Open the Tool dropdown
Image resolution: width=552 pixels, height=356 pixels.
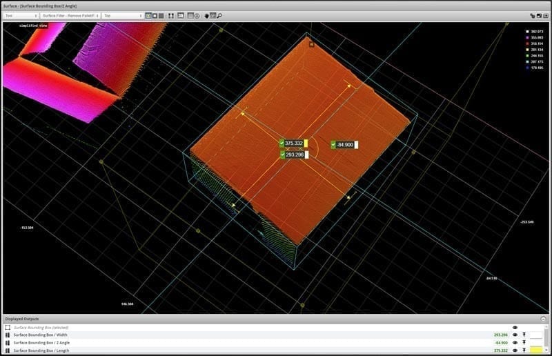pyautogui.click(x=20, y=15)
